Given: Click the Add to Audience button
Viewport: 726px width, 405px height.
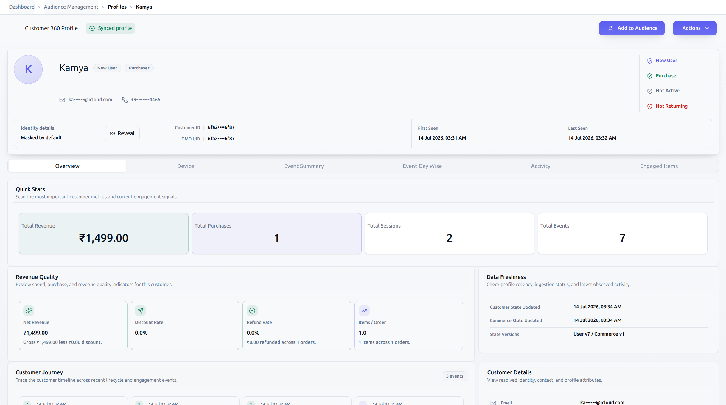Looking at the screenshot, I should tap(632, 28).
